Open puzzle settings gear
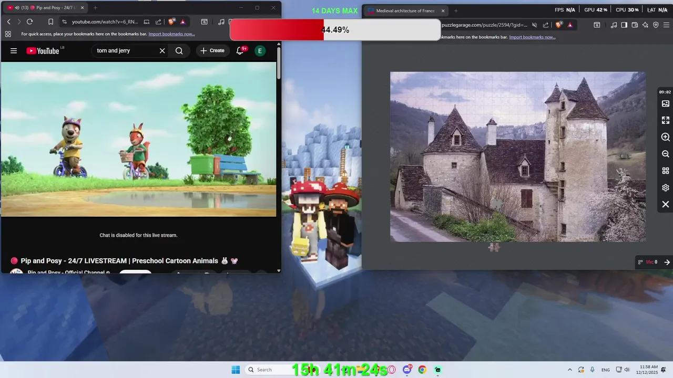The height and width of the screenshot is (378, 673). point(666,187)
